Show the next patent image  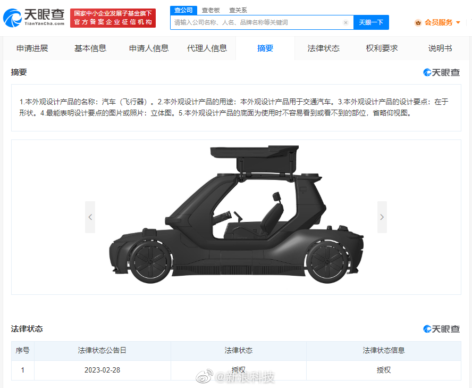click(x=382, y=217)
